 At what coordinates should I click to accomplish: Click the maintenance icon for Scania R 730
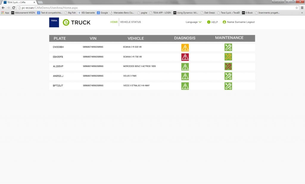click(x=228, y=57)
